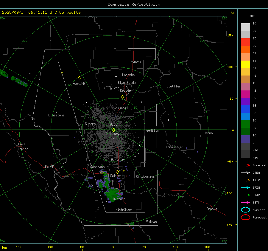Click the Strathmore label
This screenshot has height=251, width=268.
click(145, 177)
